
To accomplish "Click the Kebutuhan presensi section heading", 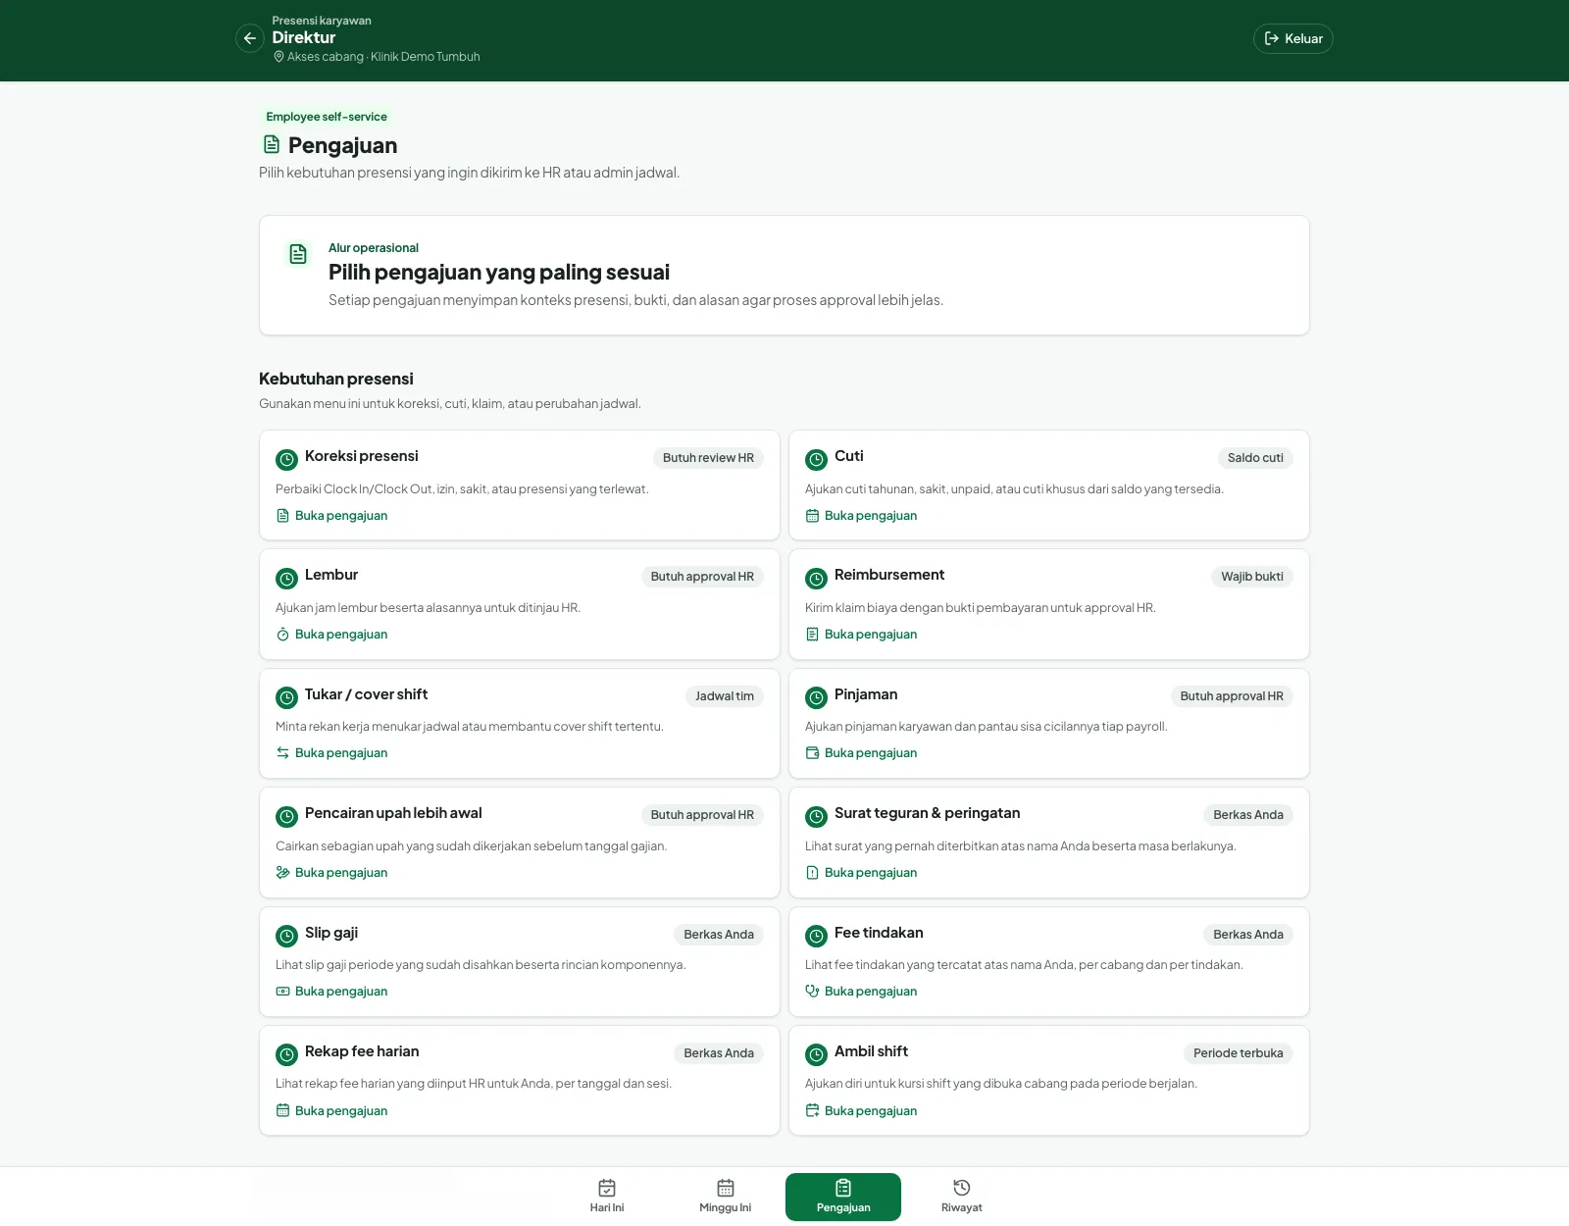I will pyautogui.click(x=336, y=379).
